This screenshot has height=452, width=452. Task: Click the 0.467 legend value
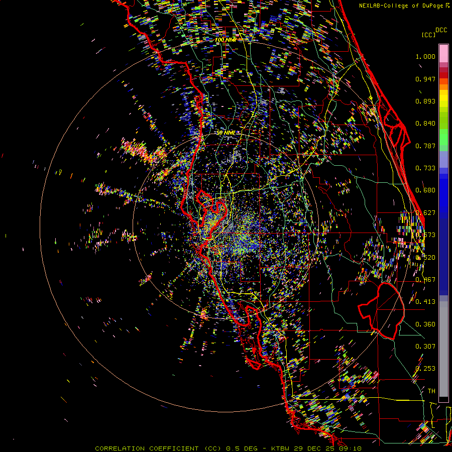point(425,280)
